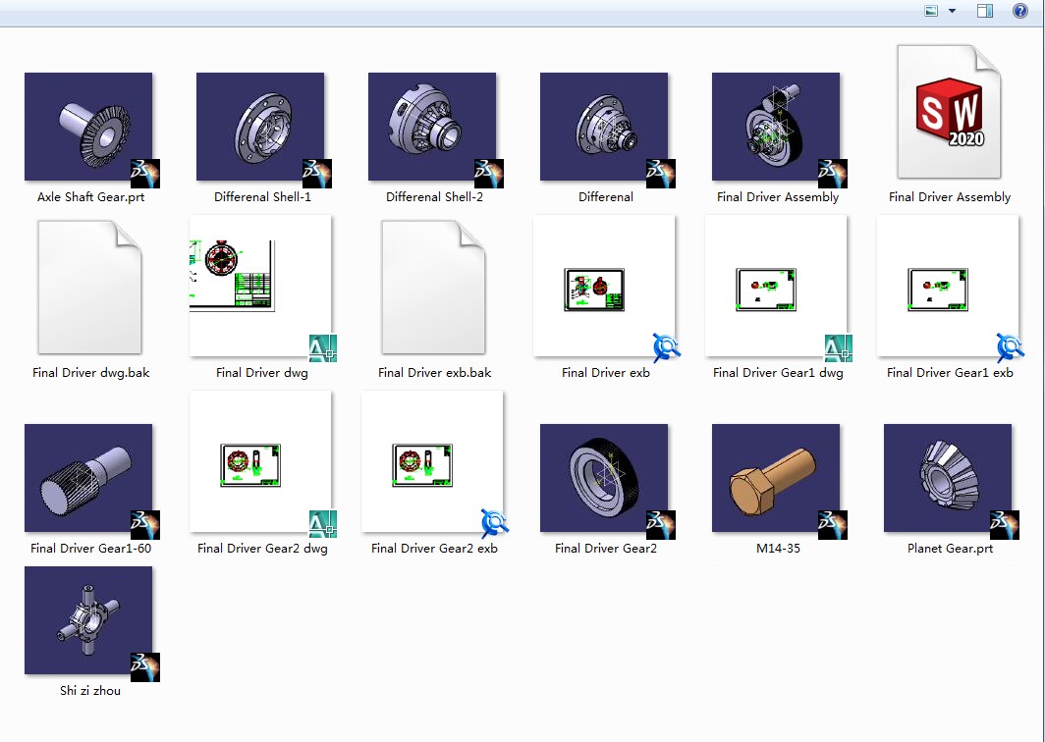This screenshot has height=742, width=1045.
Task: Open the Axle Shaft Gear.prt file
Action: [x=88, y=127]
